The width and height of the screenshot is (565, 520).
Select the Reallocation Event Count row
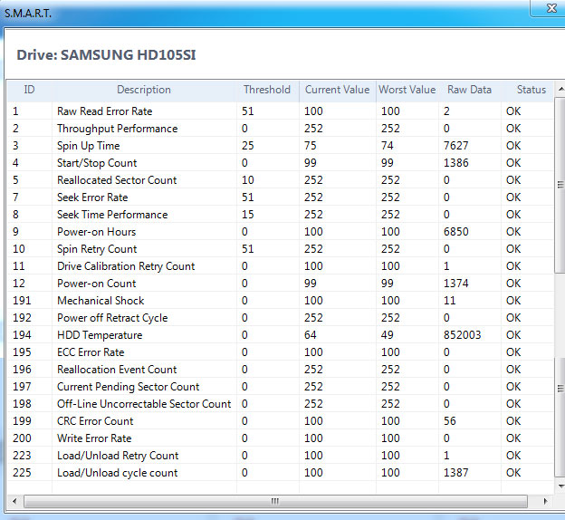point(280,370)
